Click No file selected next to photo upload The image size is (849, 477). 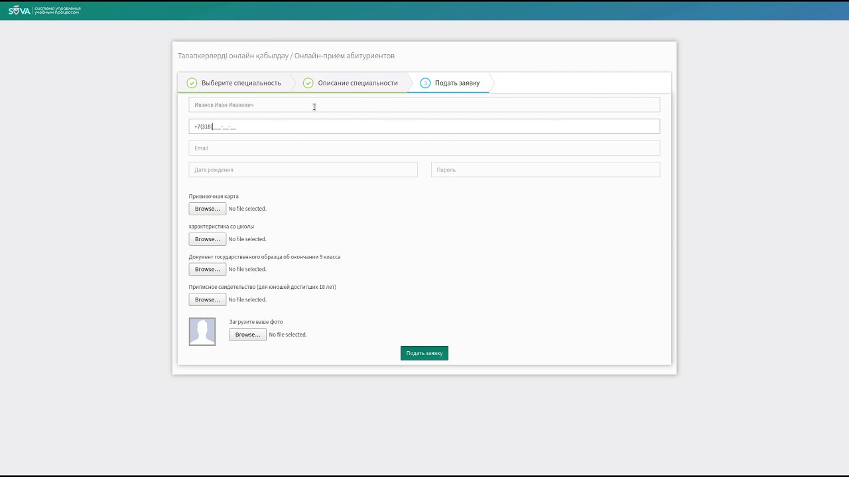click(x=288, y=335)
